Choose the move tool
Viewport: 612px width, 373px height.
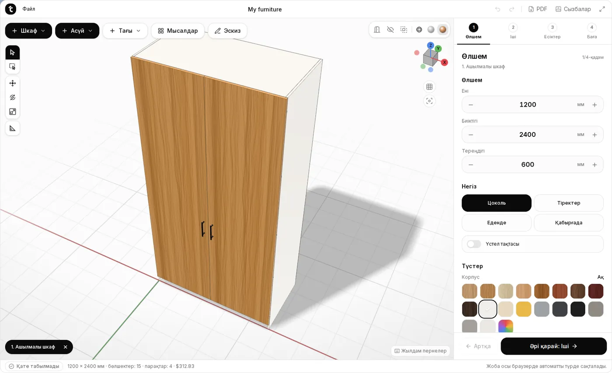(x=12, y=83)
